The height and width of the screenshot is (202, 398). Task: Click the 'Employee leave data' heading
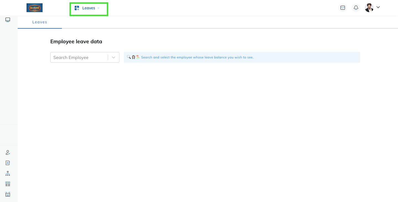(76, 42)
